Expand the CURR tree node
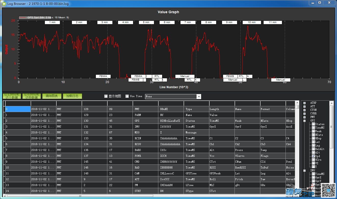This screenshot has height=199, width=337. [x=304, y=114]
